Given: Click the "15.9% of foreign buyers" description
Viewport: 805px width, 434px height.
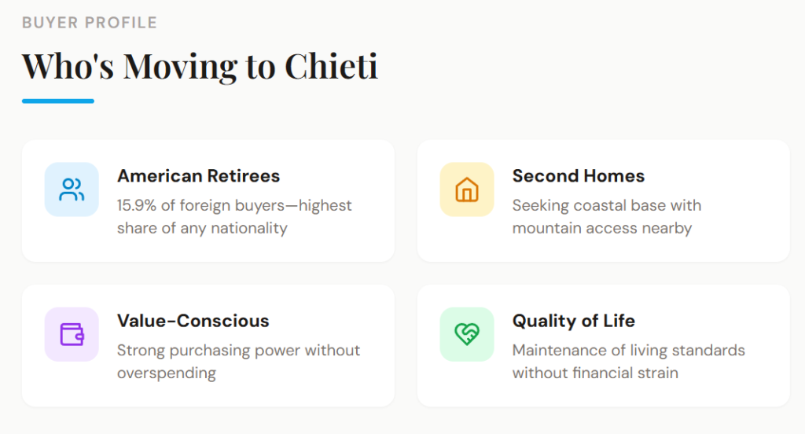Looking at the screenshot, I should (234, 205).
